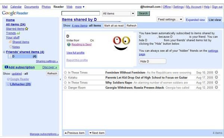This screenshot has height=138, width=224.
Task: Click the Items shared by D heading
Action: pos(79,19)
